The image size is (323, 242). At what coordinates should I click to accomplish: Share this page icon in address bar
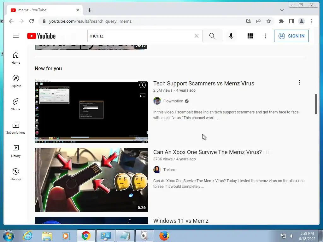(259, 21)
